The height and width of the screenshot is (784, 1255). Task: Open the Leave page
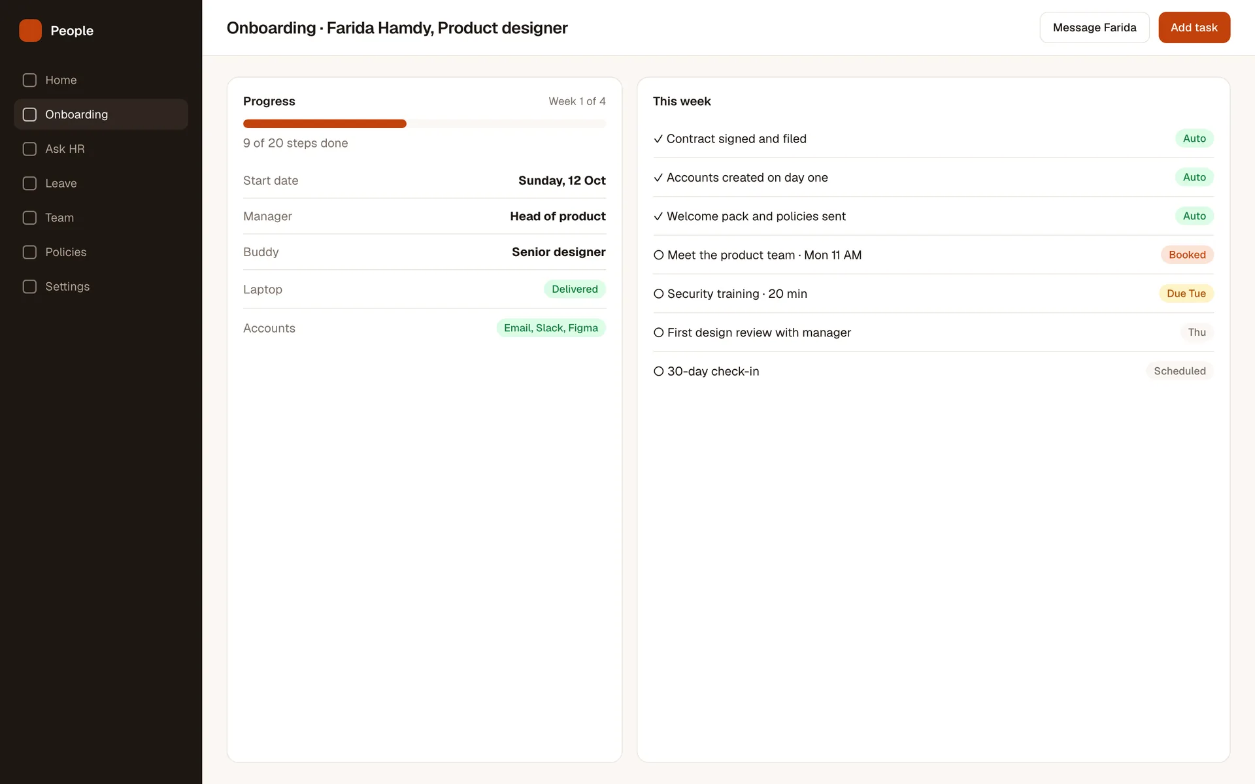pyautogui.click(x=101, y=184)
